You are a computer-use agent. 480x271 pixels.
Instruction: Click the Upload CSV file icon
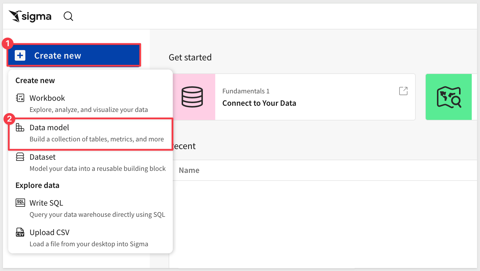click(20, 232)
